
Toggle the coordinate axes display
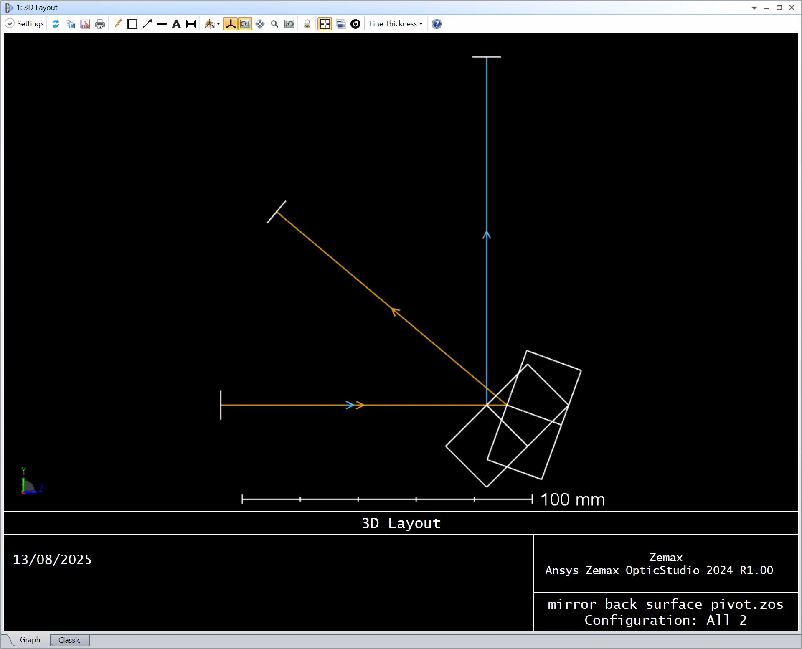(x=230, y=24)
